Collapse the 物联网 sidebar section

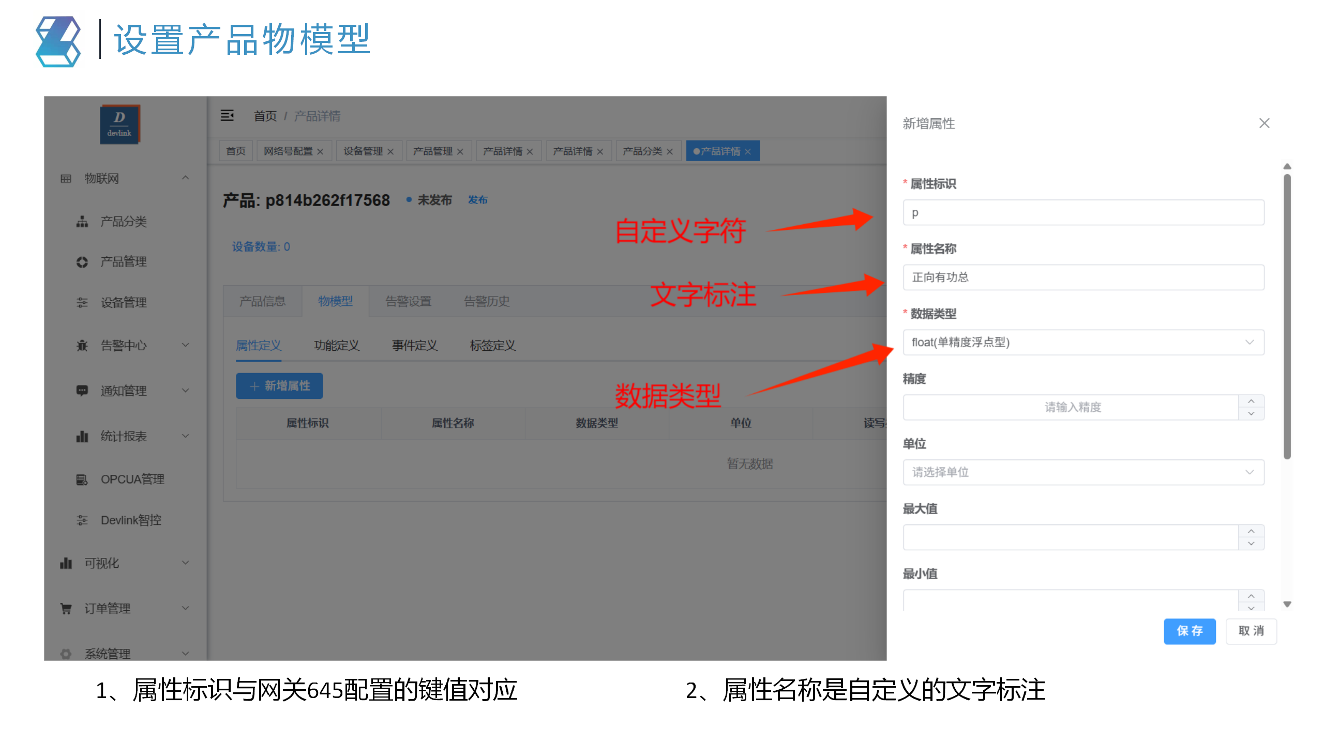tap(186, 178)
